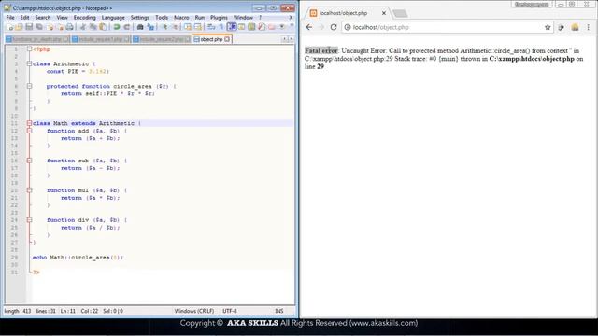Screen dimensions: 598x336
Task: Click the green Undo arrow icon
Action: coord(117,27)
